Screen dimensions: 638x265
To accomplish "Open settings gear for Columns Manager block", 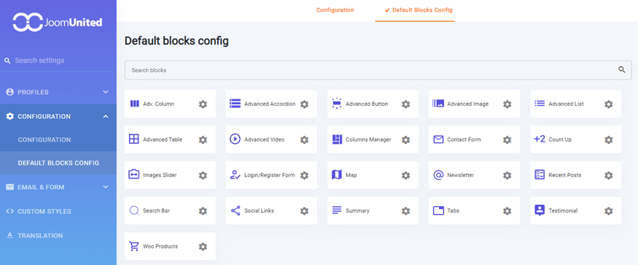I will click(405, 140).
